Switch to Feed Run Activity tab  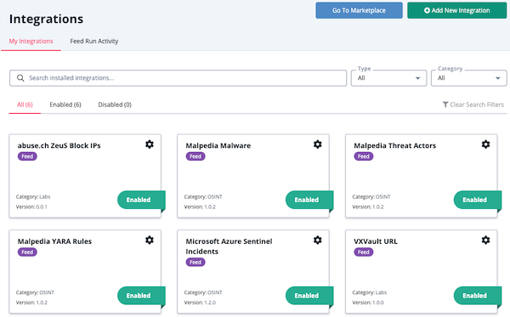click(x=94, y=42)
